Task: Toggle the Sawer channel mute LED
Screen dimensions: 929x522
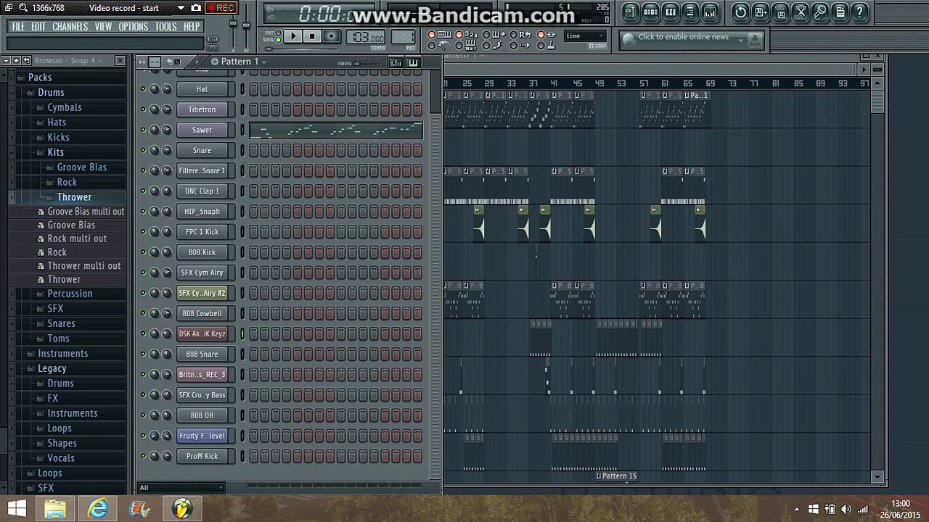Action: point(143,130)
